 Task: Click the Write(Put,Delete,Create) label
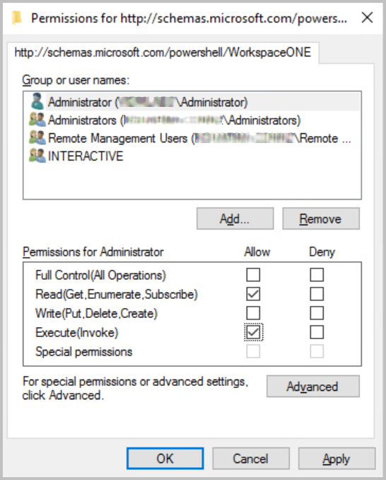[x=96, y=314]
